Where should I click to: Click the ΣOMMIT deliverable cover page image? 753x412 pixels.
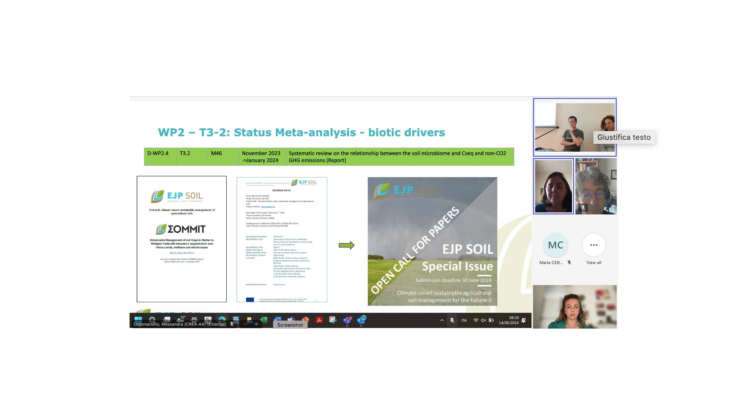point(182,239)
